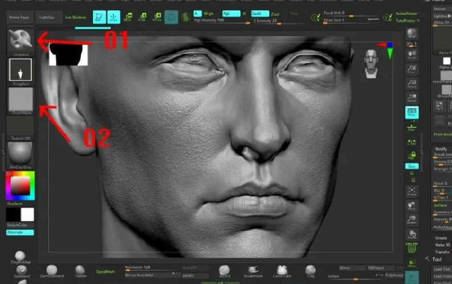Image resolution: width=452 pixels, height=284 pixels.
Task: Toggle the Zsub button
Action: coord(275,14)
